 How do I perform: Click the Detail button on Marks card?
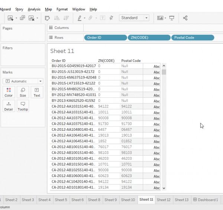(9, 106)
